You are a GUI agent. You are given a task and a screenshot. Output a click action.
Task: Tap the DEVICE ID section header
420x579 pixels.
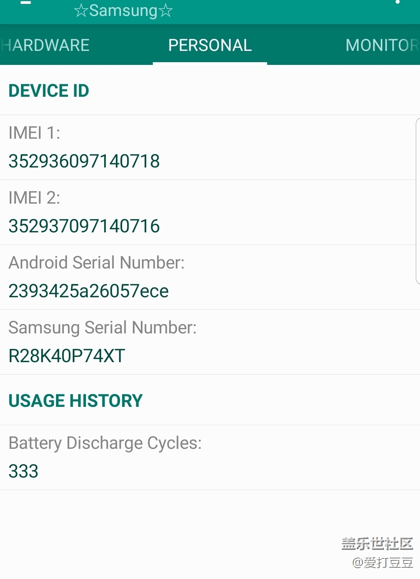[49, 91]
